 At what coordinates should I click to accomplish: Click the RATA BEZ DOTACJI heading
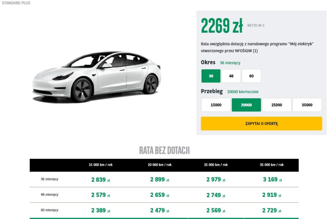point(165,150)
